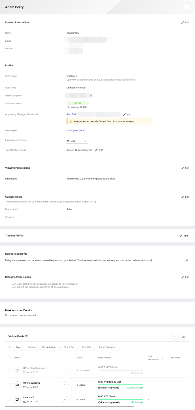The height and width of the screenshot is (410, 195).
Task: Sort the table by the Name column
Action: (18, 358)
